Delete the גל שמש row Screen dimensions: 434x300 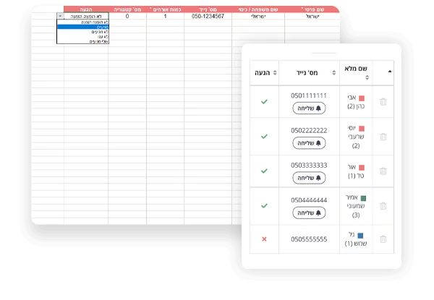383,239
